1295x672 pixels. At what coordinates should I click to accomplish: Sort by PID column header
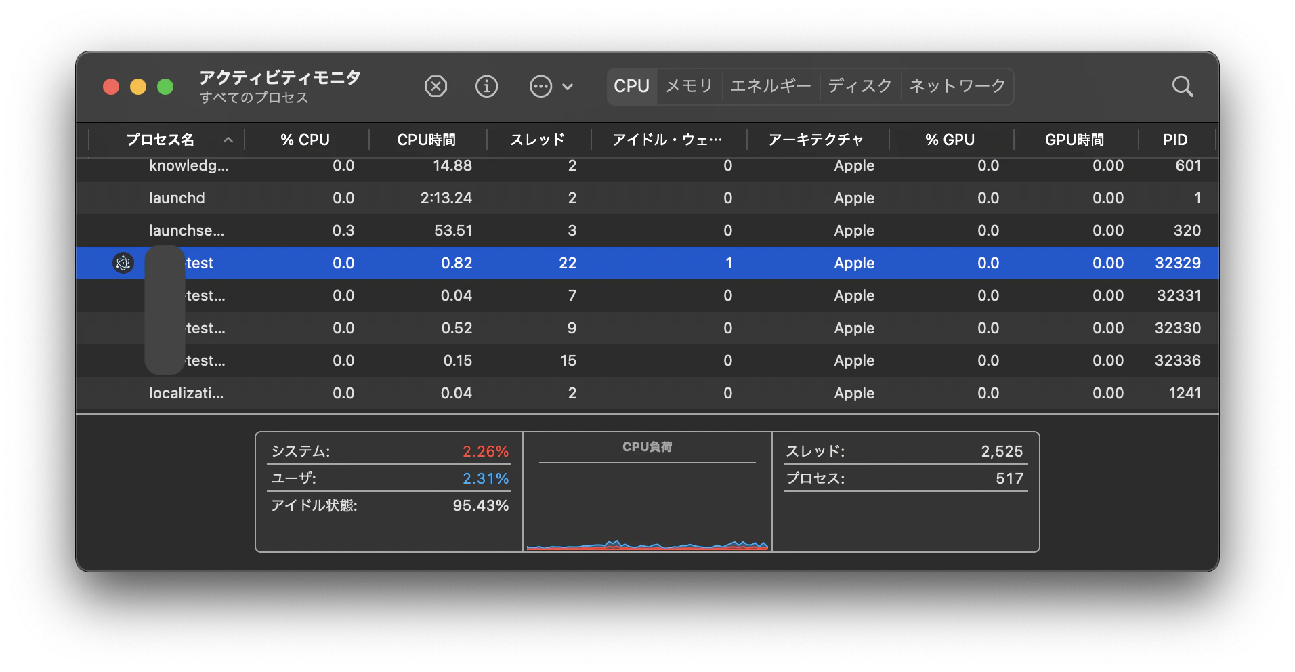pyautogui.click(x=1176, y=140)
